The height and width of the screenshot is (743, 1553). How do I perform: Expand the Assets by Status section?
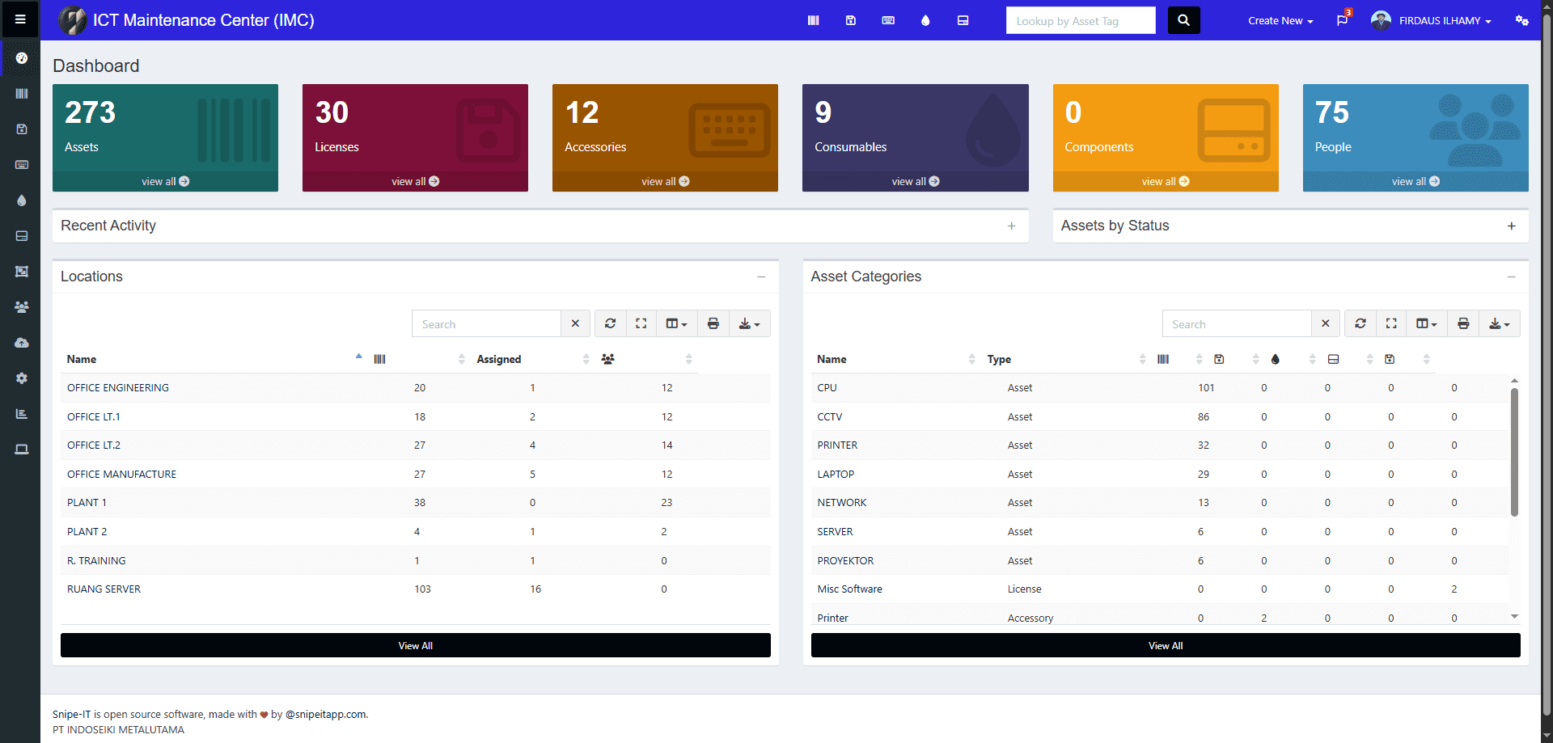(x=1511, y=226)
